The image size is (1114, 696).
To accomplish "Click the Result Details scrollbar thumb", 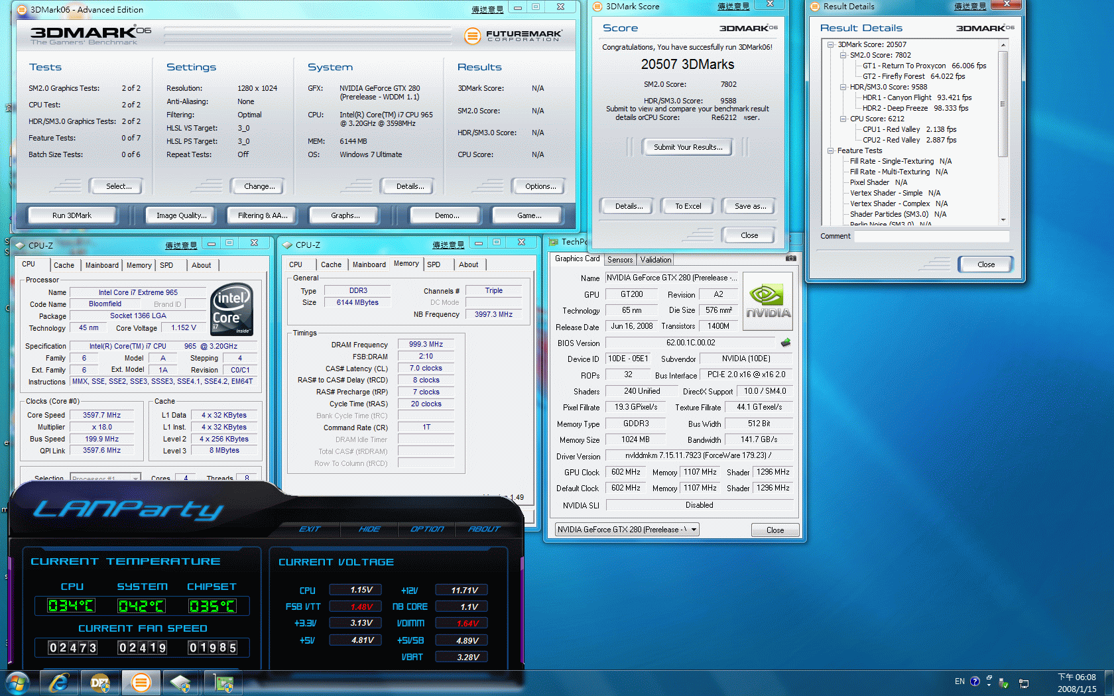I will click(1003, 104).
